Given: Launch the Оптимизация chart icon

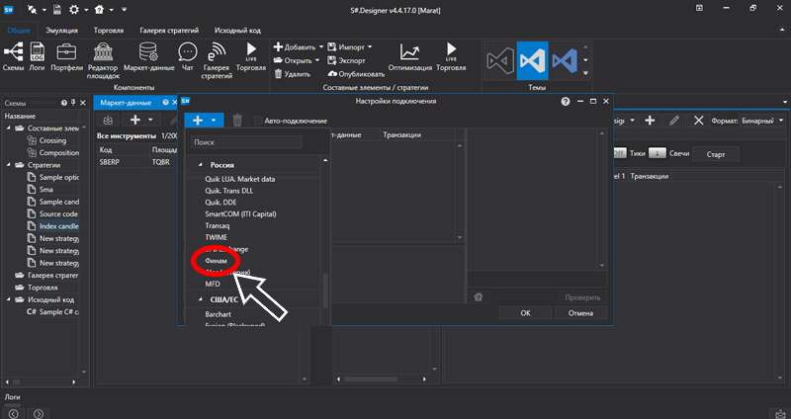Looking at the screenshot, I should (x=409, y=52).
